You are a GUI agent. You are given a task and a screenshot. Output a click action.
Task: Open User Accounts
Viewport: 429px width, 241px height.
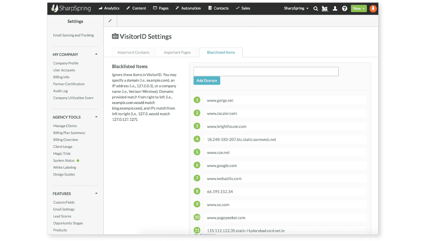[64, 70]
